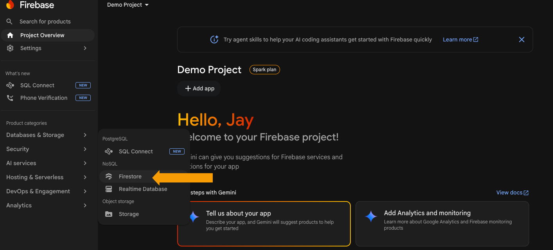553x250 pixels.
Task: Click the Firebase wordmark text
Action: pos(37,5)
